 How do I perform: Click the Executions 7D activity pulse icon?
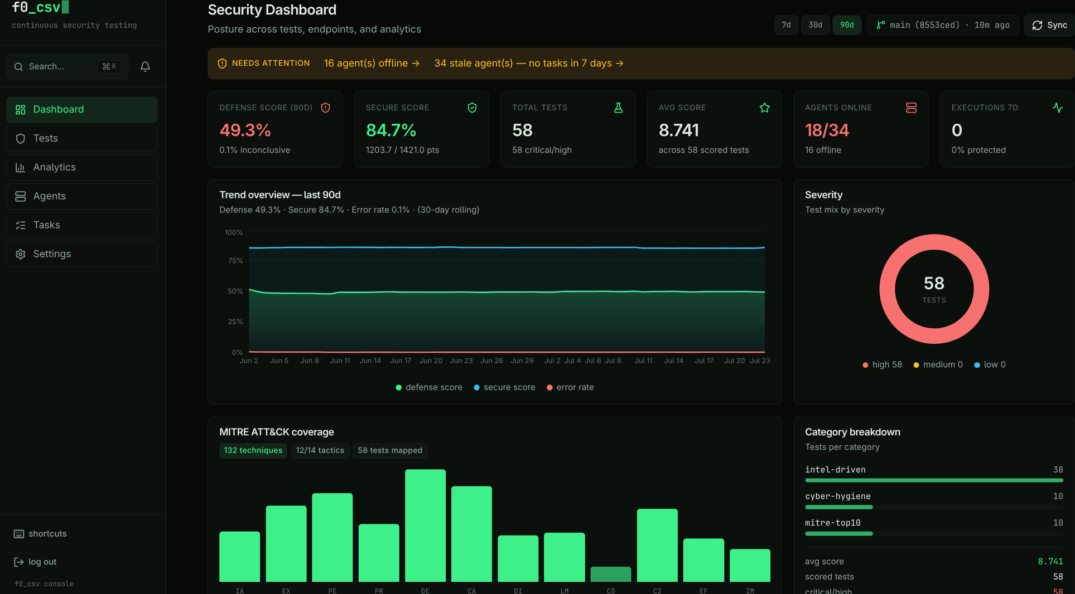(1058, 108)
